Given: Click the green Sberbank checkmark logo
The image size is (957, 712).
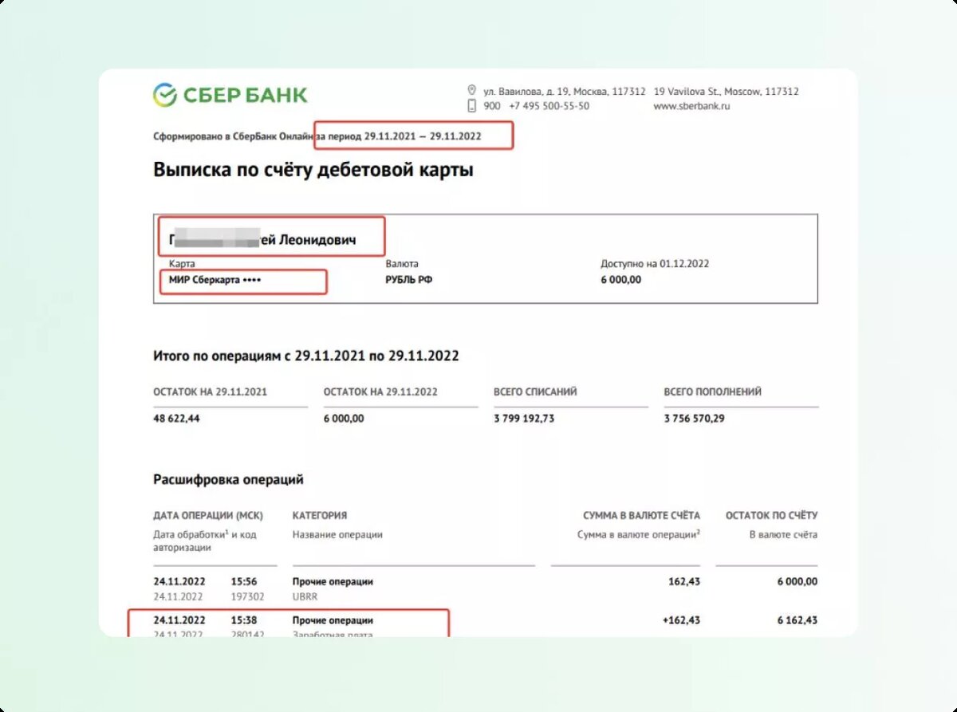Looking at the screenshot, I should click(165, 95).
